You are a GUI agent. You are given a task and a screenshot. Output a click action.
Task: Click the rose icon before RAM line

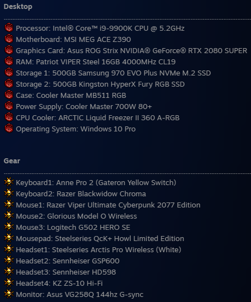click(9, 61)
